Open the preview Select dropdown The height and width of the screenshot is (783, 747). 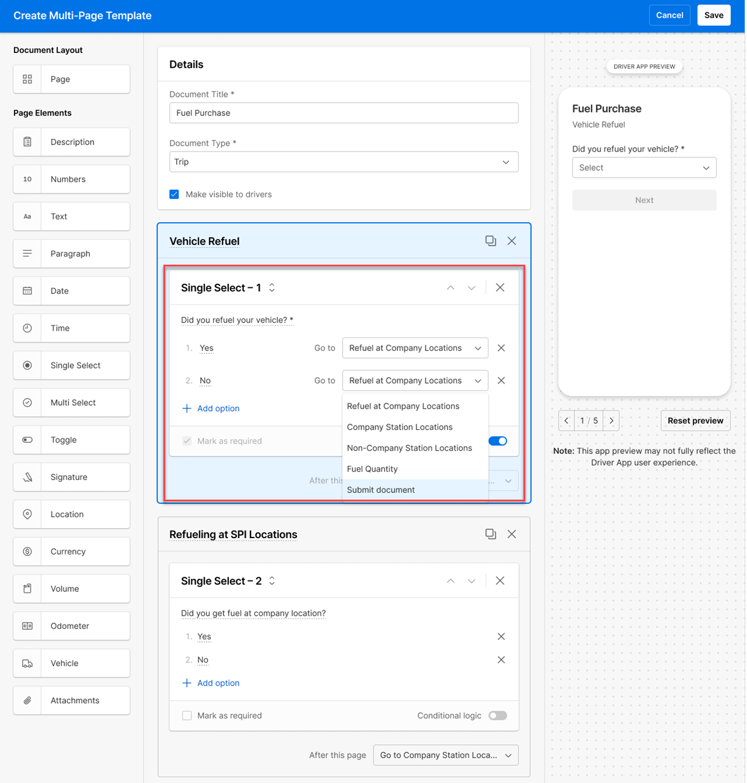(644, 168)
